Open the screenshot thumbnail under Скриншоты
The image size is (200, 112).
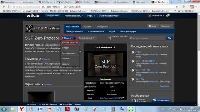pos(41,97)
